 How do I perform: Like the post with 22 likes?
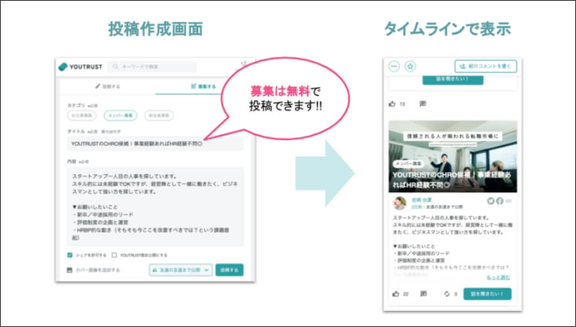396,294
